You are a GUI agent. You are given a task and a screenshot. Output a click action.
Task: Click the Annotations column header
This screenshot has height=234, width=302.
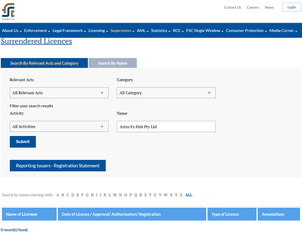[279, 214]
